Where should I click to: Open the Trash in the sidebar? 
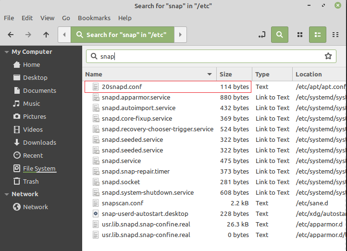(31, 181)
